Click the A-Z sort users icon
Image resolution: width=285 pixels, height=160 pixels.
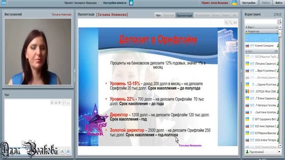279,22
